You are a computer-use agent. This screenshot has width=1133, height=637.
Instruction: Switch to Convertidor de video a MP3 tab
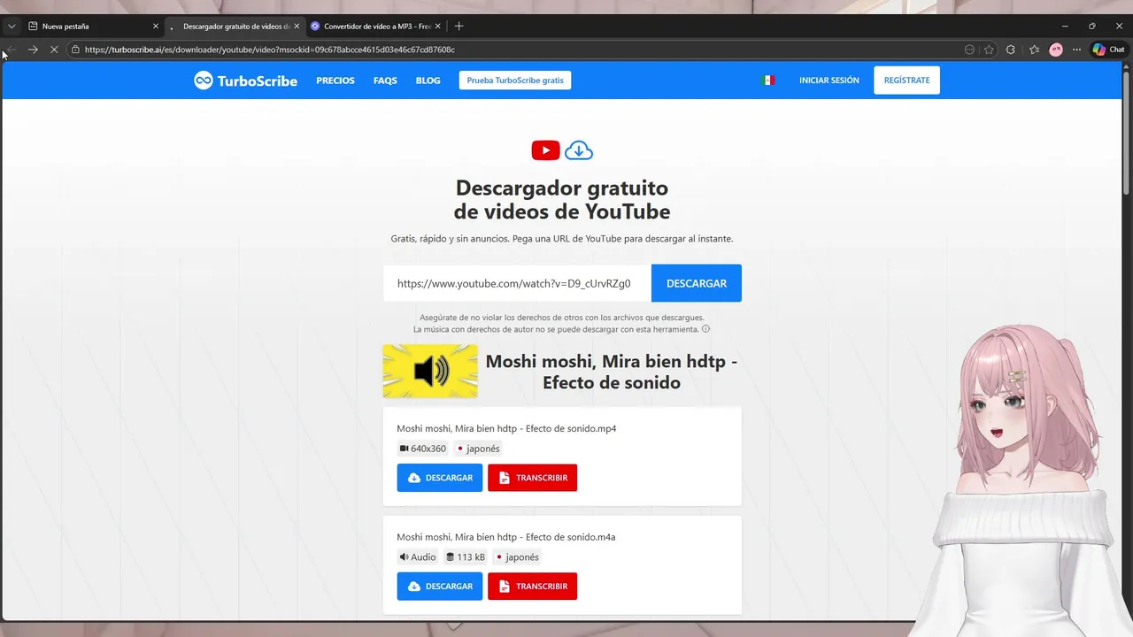[376, 27]
